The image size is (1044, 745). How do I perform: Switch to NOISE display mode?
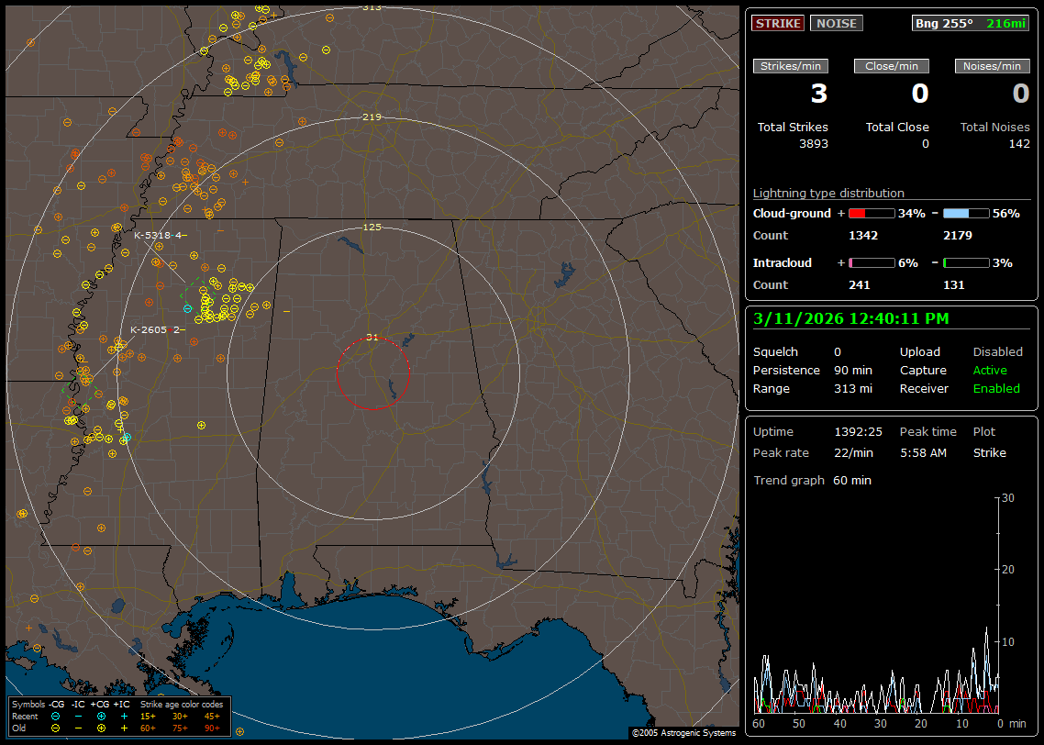pos(836,23)
